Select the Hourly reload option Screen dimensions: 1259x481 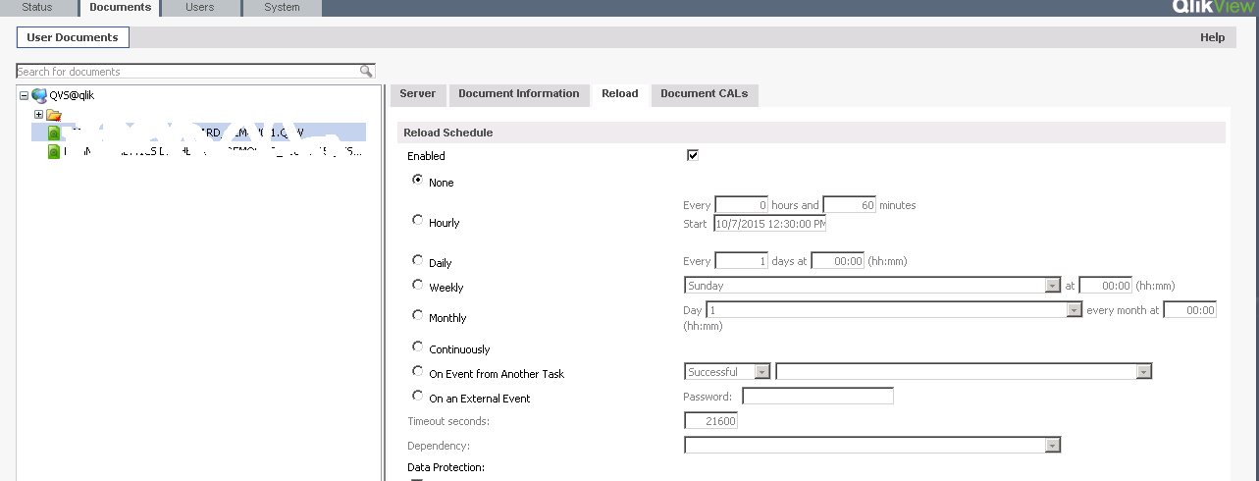[418, 221]
